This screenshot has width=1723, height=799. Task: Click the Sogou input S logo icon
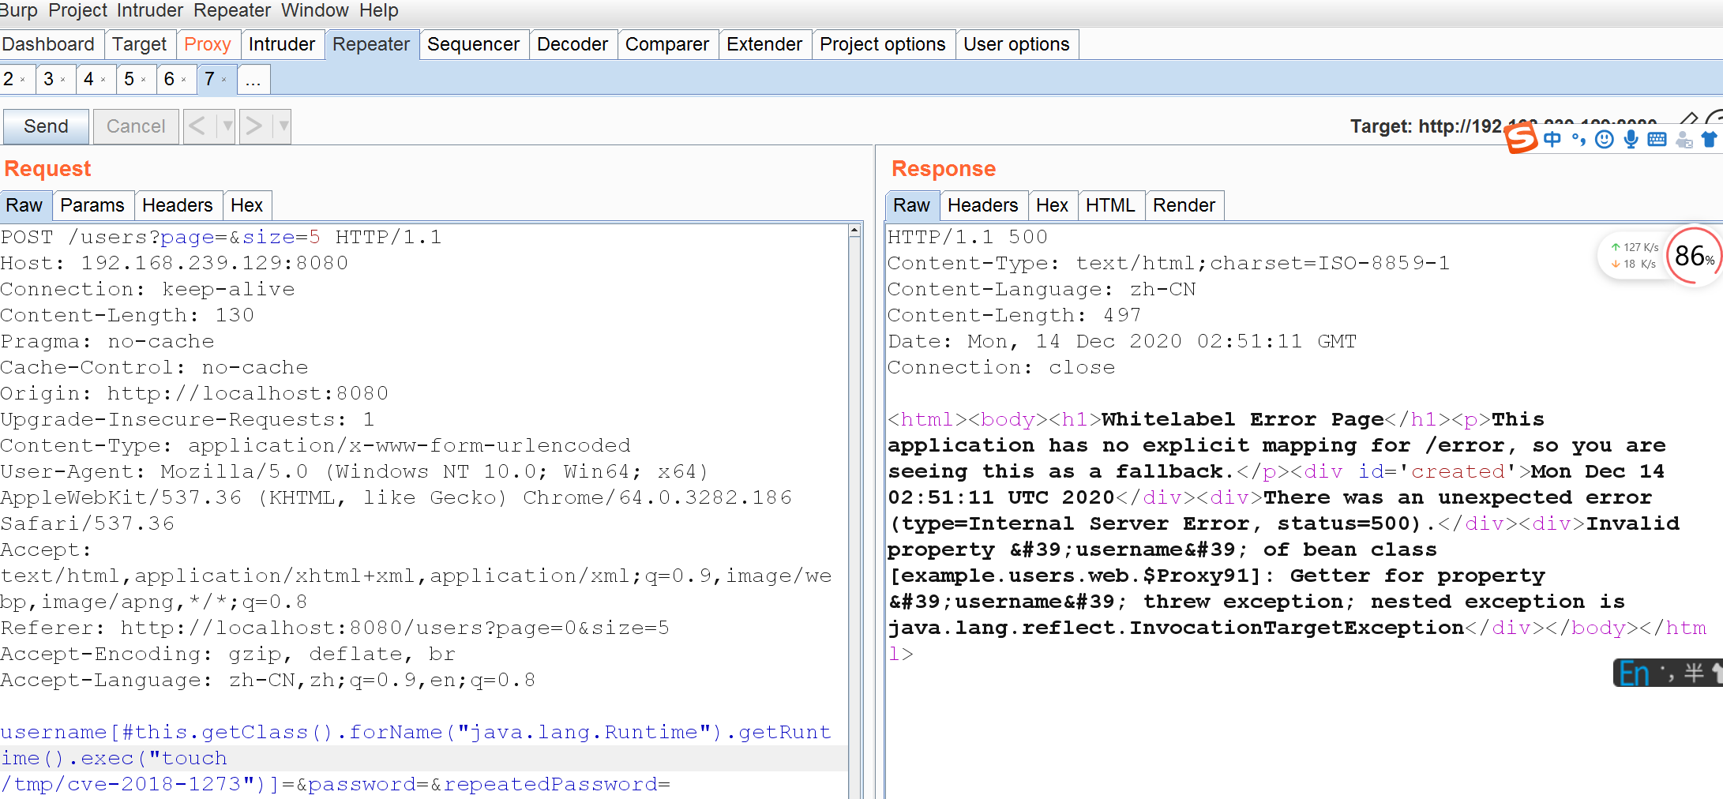point(1522,139)
